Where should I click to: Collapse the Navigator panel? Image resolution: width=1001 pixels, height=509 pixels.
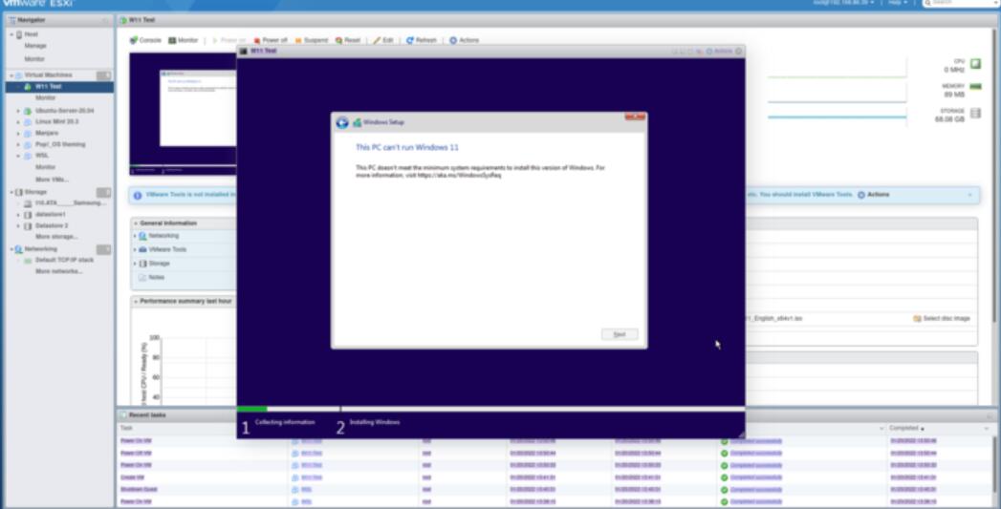coord(106,20)
